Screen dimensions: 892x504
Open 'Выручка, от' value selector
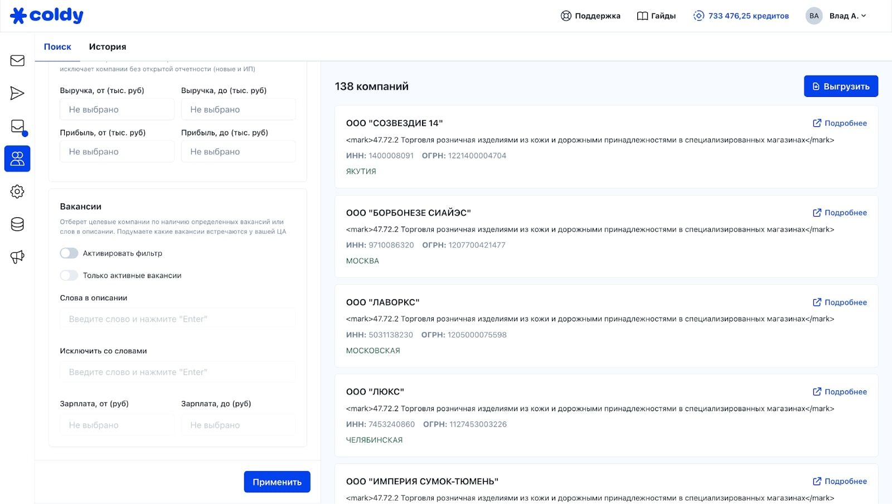tap(117, 110)
